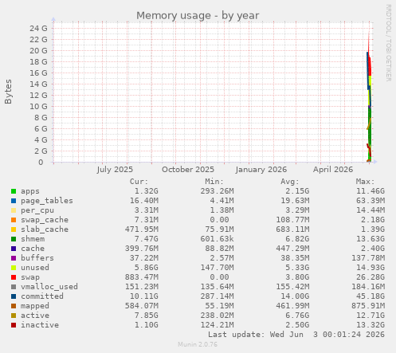Click the apps legend label

(30, 191)
